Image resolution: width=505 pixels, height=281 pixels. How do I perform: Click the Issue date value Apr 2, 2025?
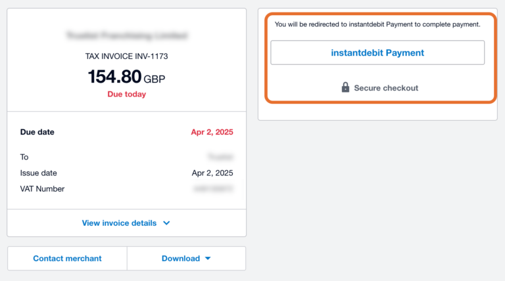coord(212,173)
